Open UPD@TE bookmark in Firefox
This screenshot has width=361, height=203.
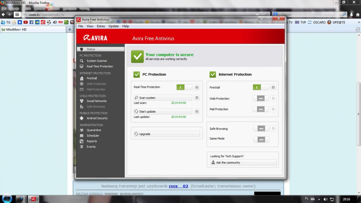point(336,22)
